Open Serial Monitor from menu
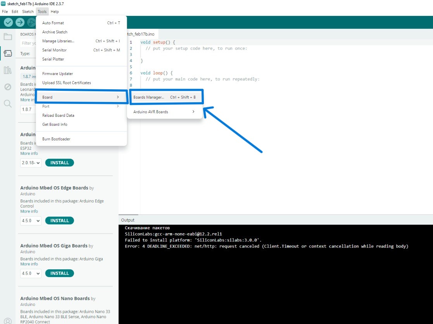This screenshot has width=433, height=324. [81, 50]
